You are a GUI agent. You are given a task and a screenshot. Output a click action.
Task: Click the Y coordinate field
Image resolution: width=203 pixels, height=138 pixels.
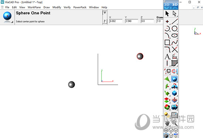coord(131,21)
